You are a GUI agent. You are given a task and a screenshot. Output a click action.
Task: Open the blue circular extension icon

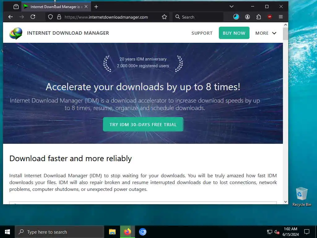tap(236, 17)
